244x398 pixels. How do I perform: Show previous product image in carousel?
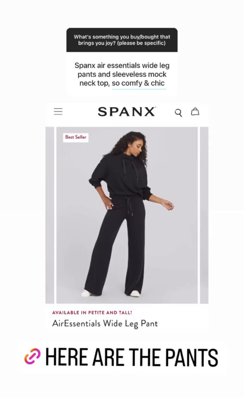pos(50,215)
